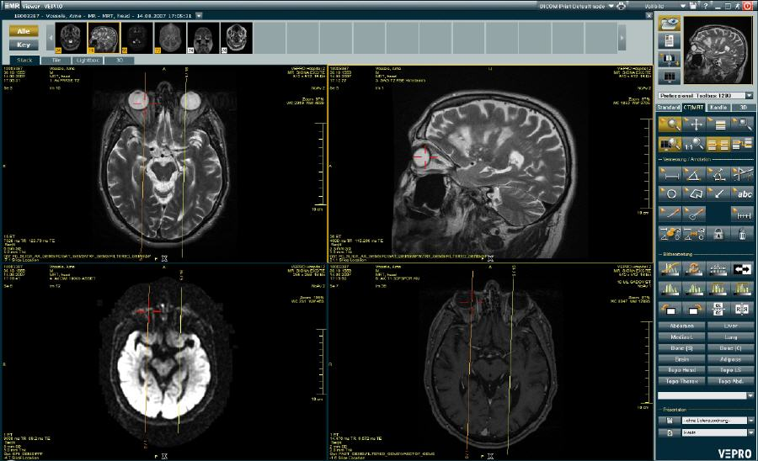Screen dimensions: 758x461
Task: Apply the Lung window preset
Action: point(730,337)
